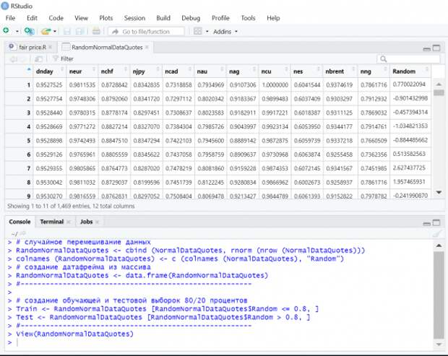Open the New File dropdown arrow
The image size is (448, 356).
[x=17, y=31]
